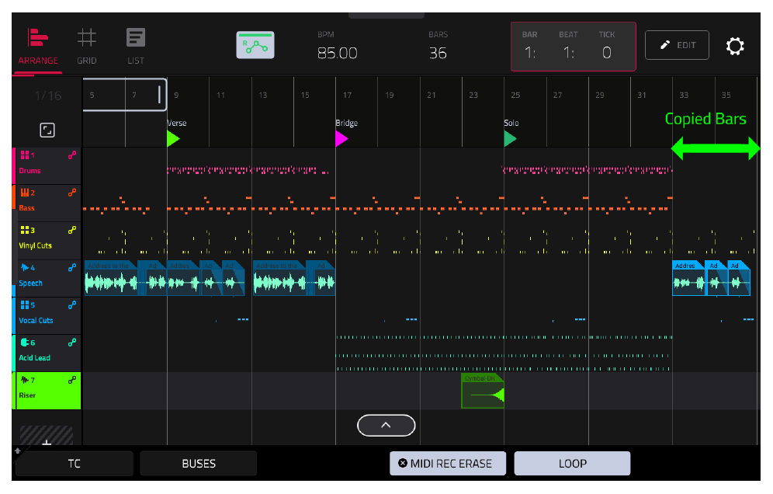Click the waveform icon on Speech track
This screenshot has height=494, width=773.
25,267
